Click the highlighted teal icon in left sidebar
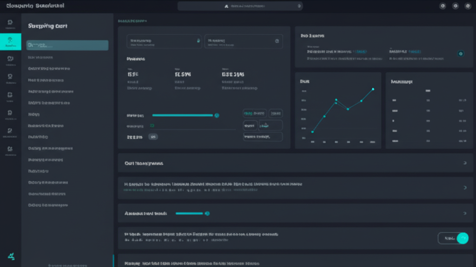Image resolution: width=476 pixels, height=267 pixels. (10, 41)
